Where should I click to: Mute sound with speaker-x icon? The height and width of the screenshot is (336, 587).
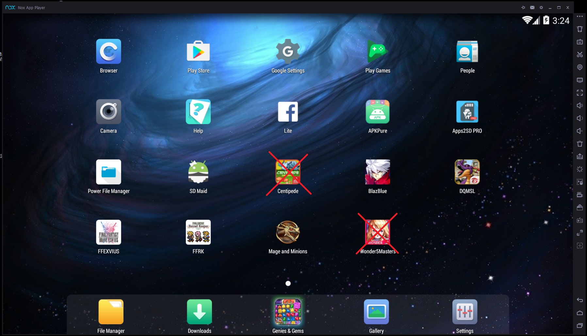[x=580, y=131]
